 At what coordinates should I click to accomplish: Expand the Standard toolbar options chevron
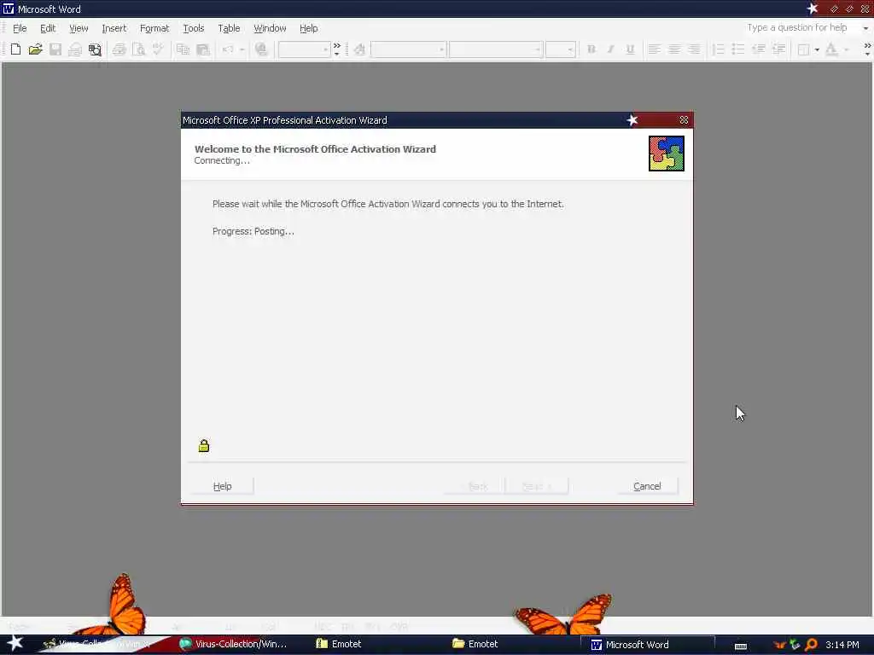336,49
